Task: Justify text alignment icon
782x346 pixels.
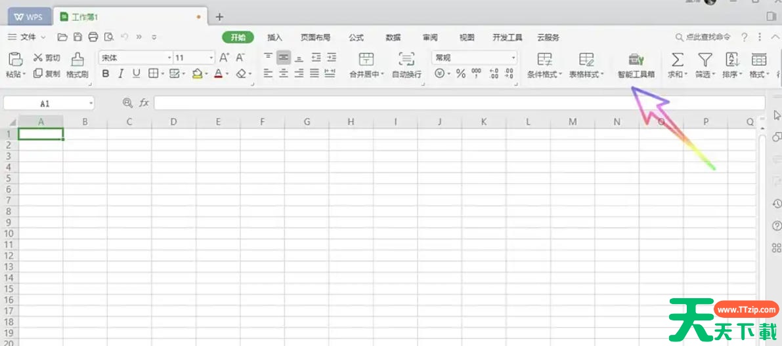Action: (315, 73)
